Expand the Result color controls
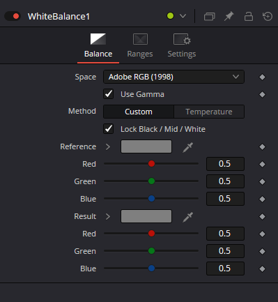278x302 pixels. 108,216
